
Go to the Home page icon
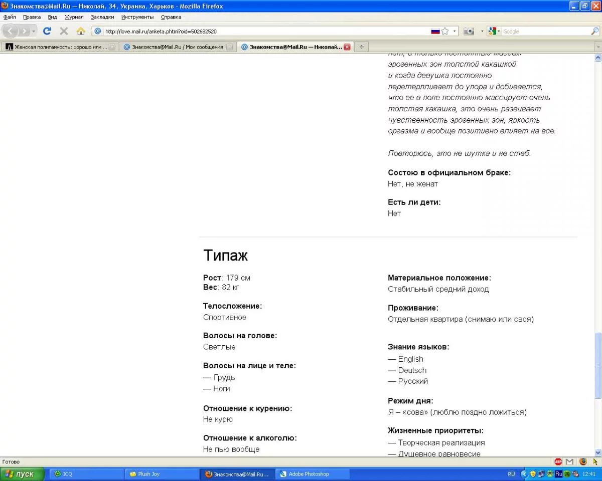point(81,31)
